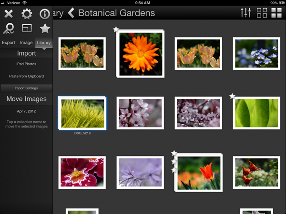Switch to outlined grid view

[262, 13]
